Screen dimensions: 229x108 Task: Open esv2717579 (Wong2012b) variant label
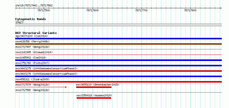[32, 85]
